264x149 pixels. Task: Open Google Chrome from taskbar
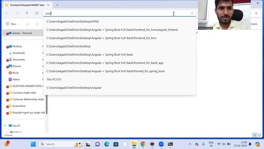(143, 144)
